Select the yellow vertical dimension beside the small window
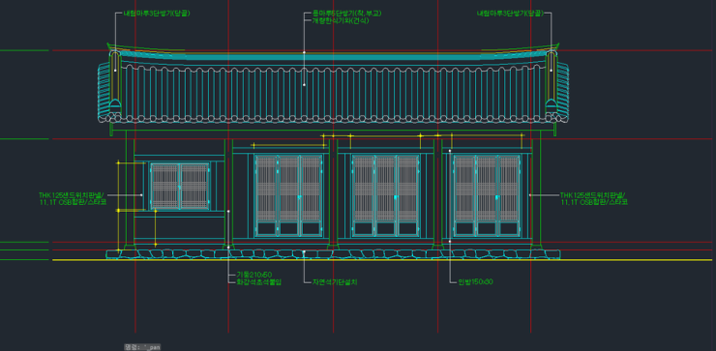 point(118,206)
